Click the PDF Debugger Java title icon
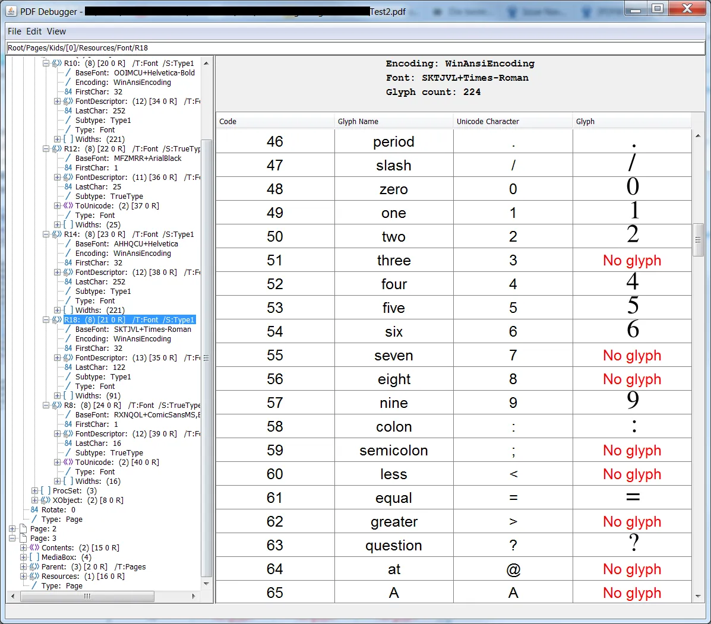This screenshot has width=711, height=624. [12, 11]
